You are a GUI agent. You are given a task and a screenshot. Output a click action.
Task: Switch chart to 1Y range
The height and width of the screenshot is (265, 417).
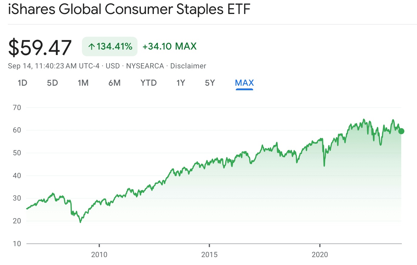pyautogui.click(x=181, y=83)
